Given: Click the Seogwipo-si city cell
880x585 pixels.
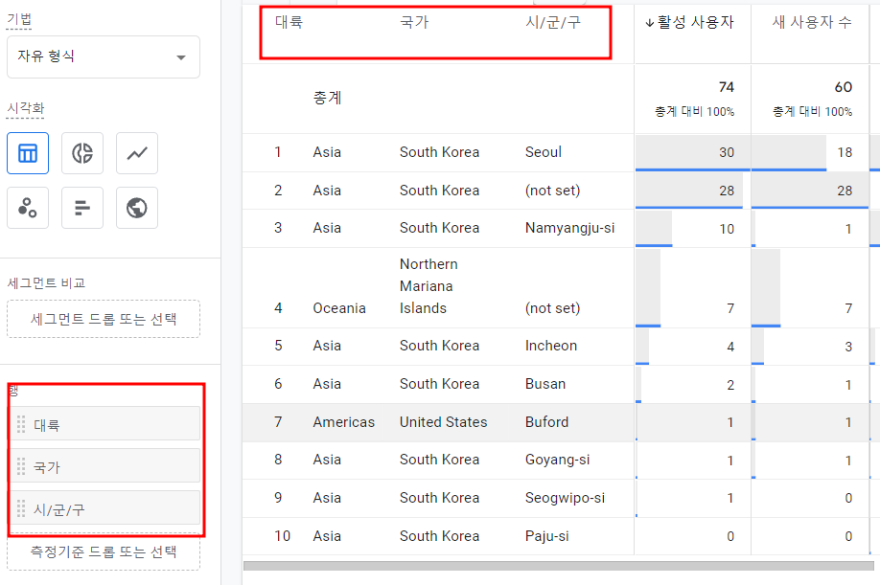Looking at the screenshot, I should pos(565,498).
